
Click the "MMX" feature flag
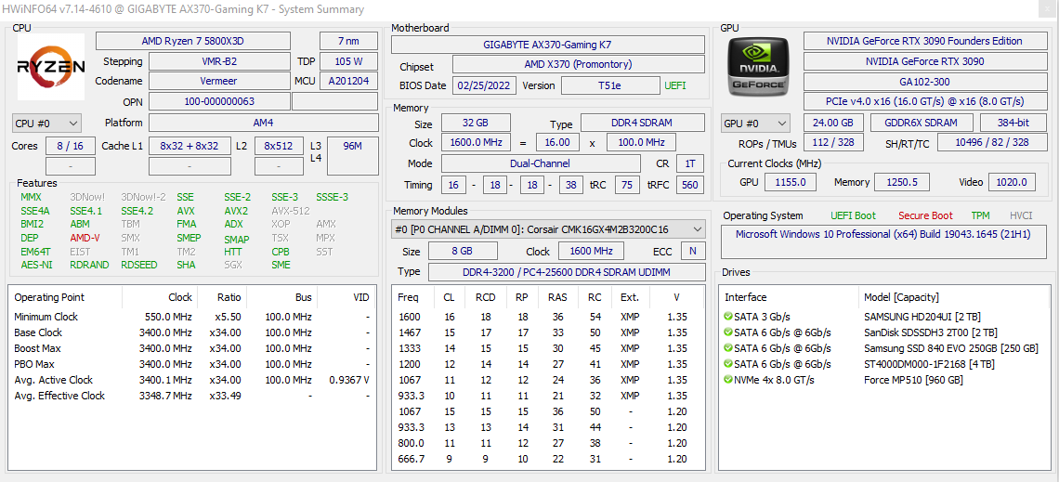point(31,197)
